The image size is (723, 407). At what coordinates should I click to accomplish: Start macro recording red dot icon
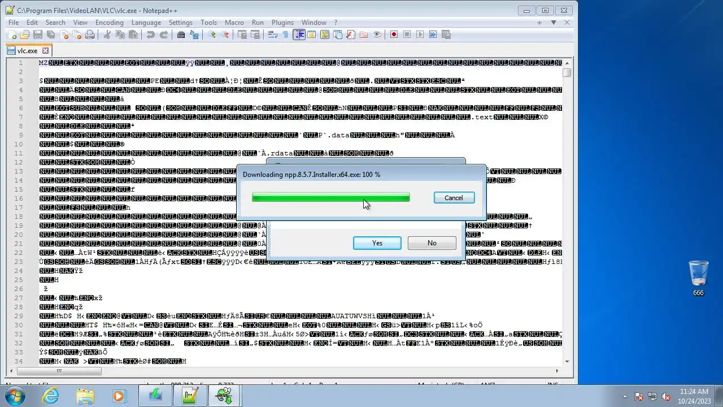pyautogui.click(x=394, y=34)
